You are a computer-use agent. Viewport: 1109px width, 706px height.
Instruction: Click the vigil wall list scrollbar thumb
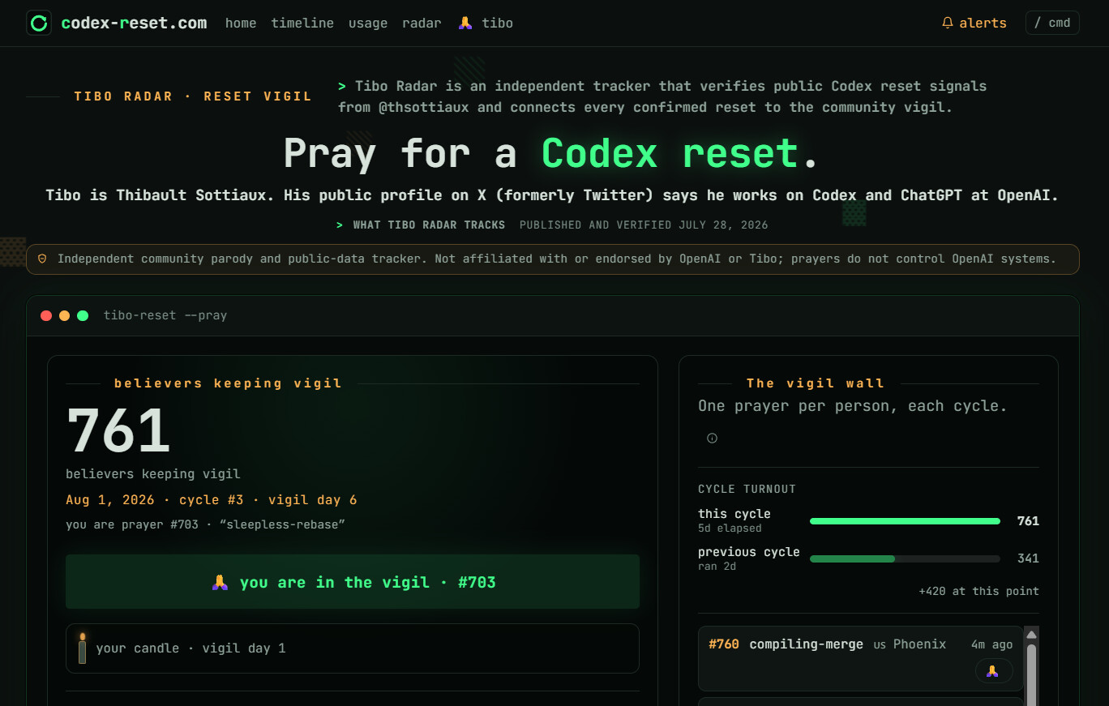click(x=1031, y=674)
